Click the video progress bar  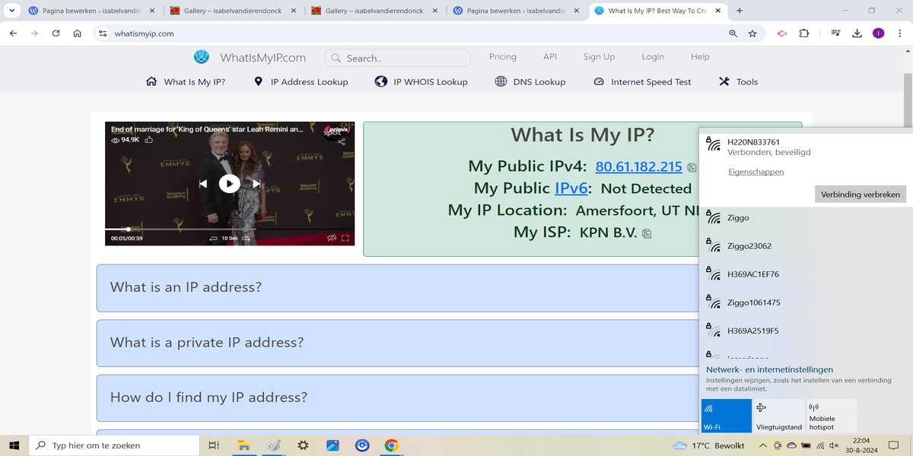(229, 229)
